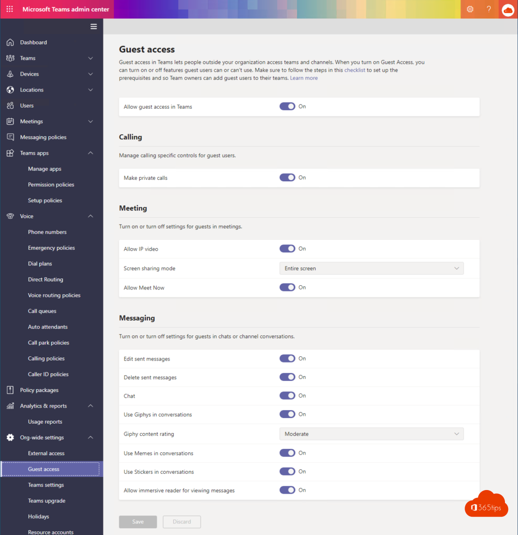Go to Phone numbers page
The image size is (518, 535).
47,232
